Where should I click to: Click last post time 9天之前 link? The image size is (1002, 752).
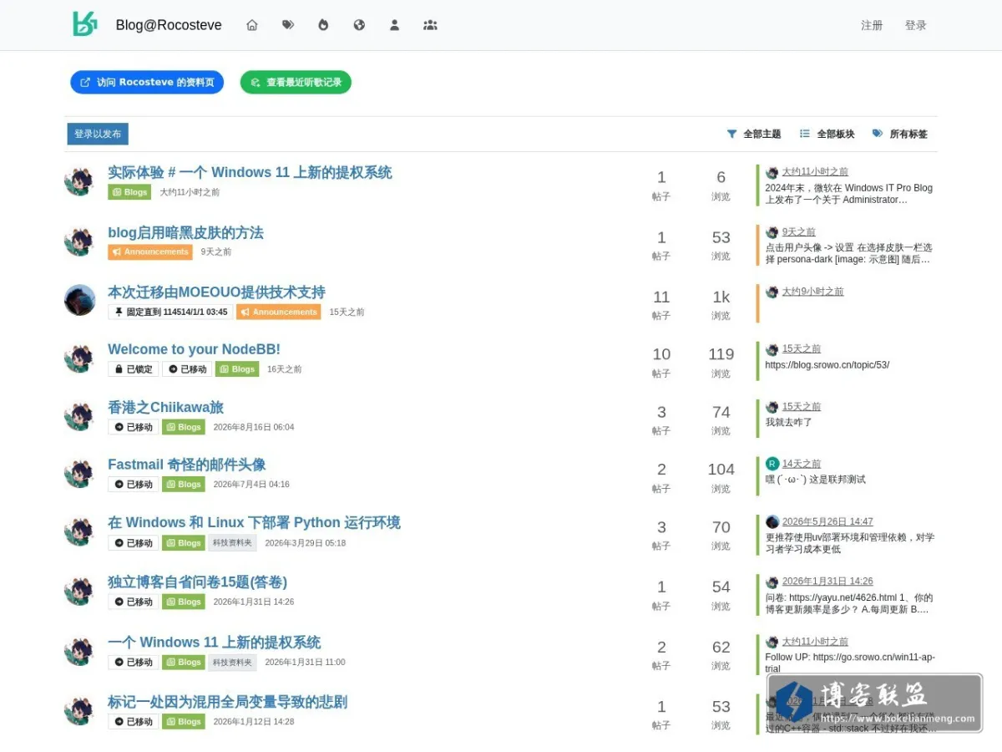[799, 232]
